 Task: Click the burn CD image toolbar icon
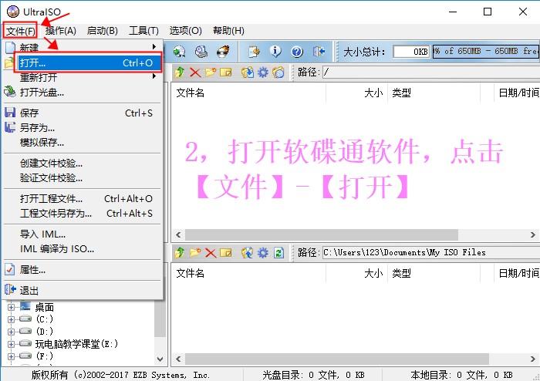click(223, 52)
